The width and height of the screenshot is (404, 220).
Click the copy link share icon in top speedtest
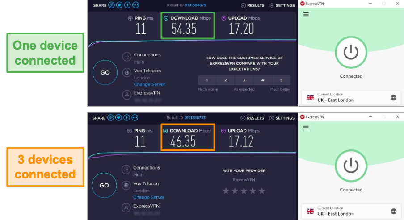111,5
